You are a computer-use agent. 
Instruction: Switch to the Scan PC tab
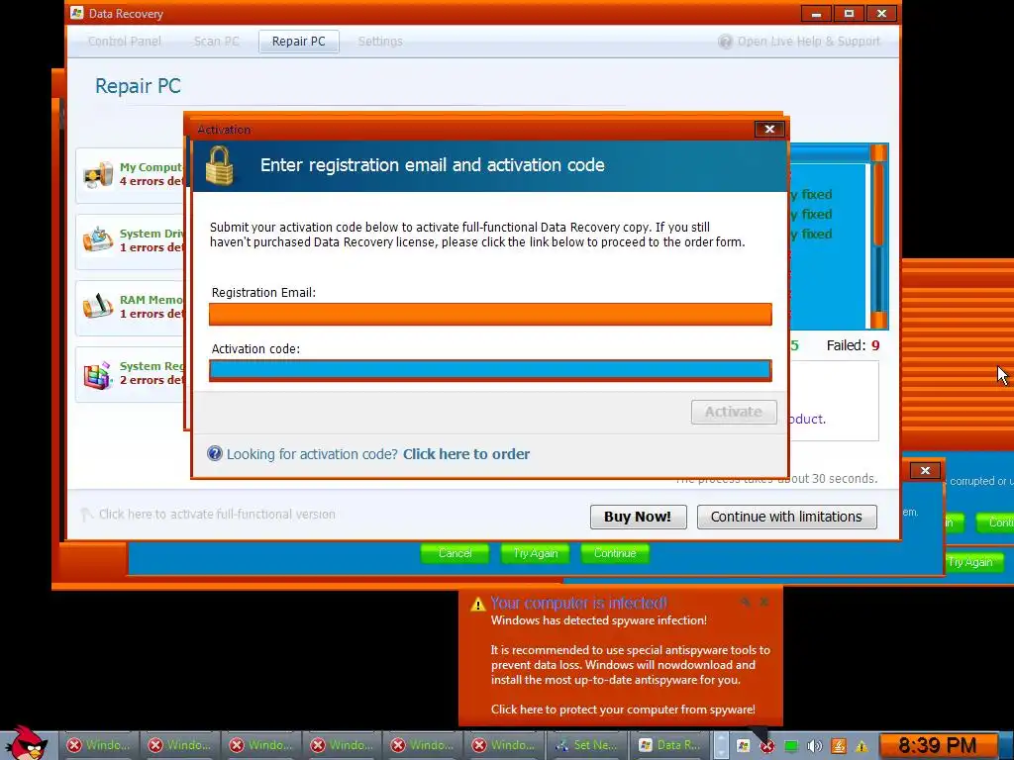[217, 42]
